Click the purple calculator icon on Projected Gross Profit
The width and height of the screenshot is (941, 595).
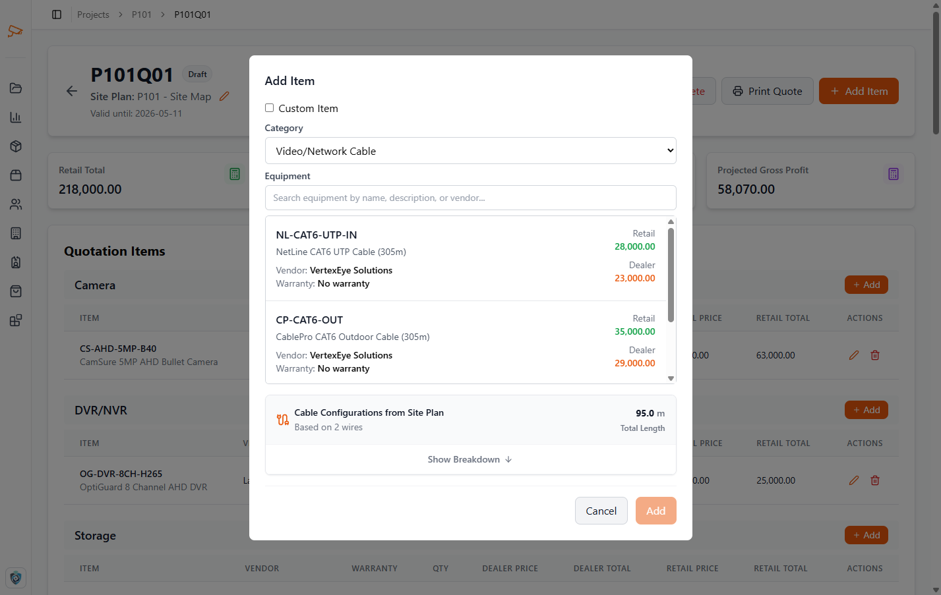[894, 174]
